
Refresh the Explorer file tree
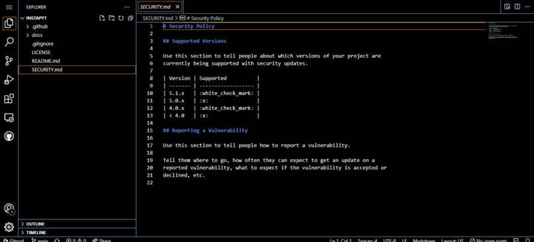(121, 18)
